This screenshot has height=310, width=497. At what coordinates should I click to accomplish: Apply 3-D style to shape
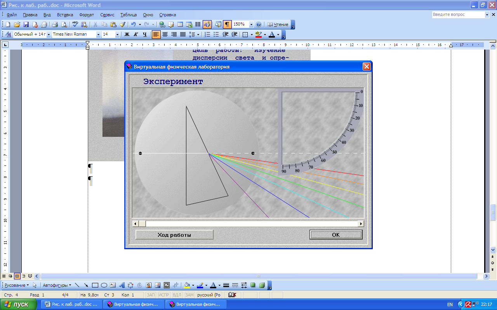pyautogui.click(x=262, y=285)
